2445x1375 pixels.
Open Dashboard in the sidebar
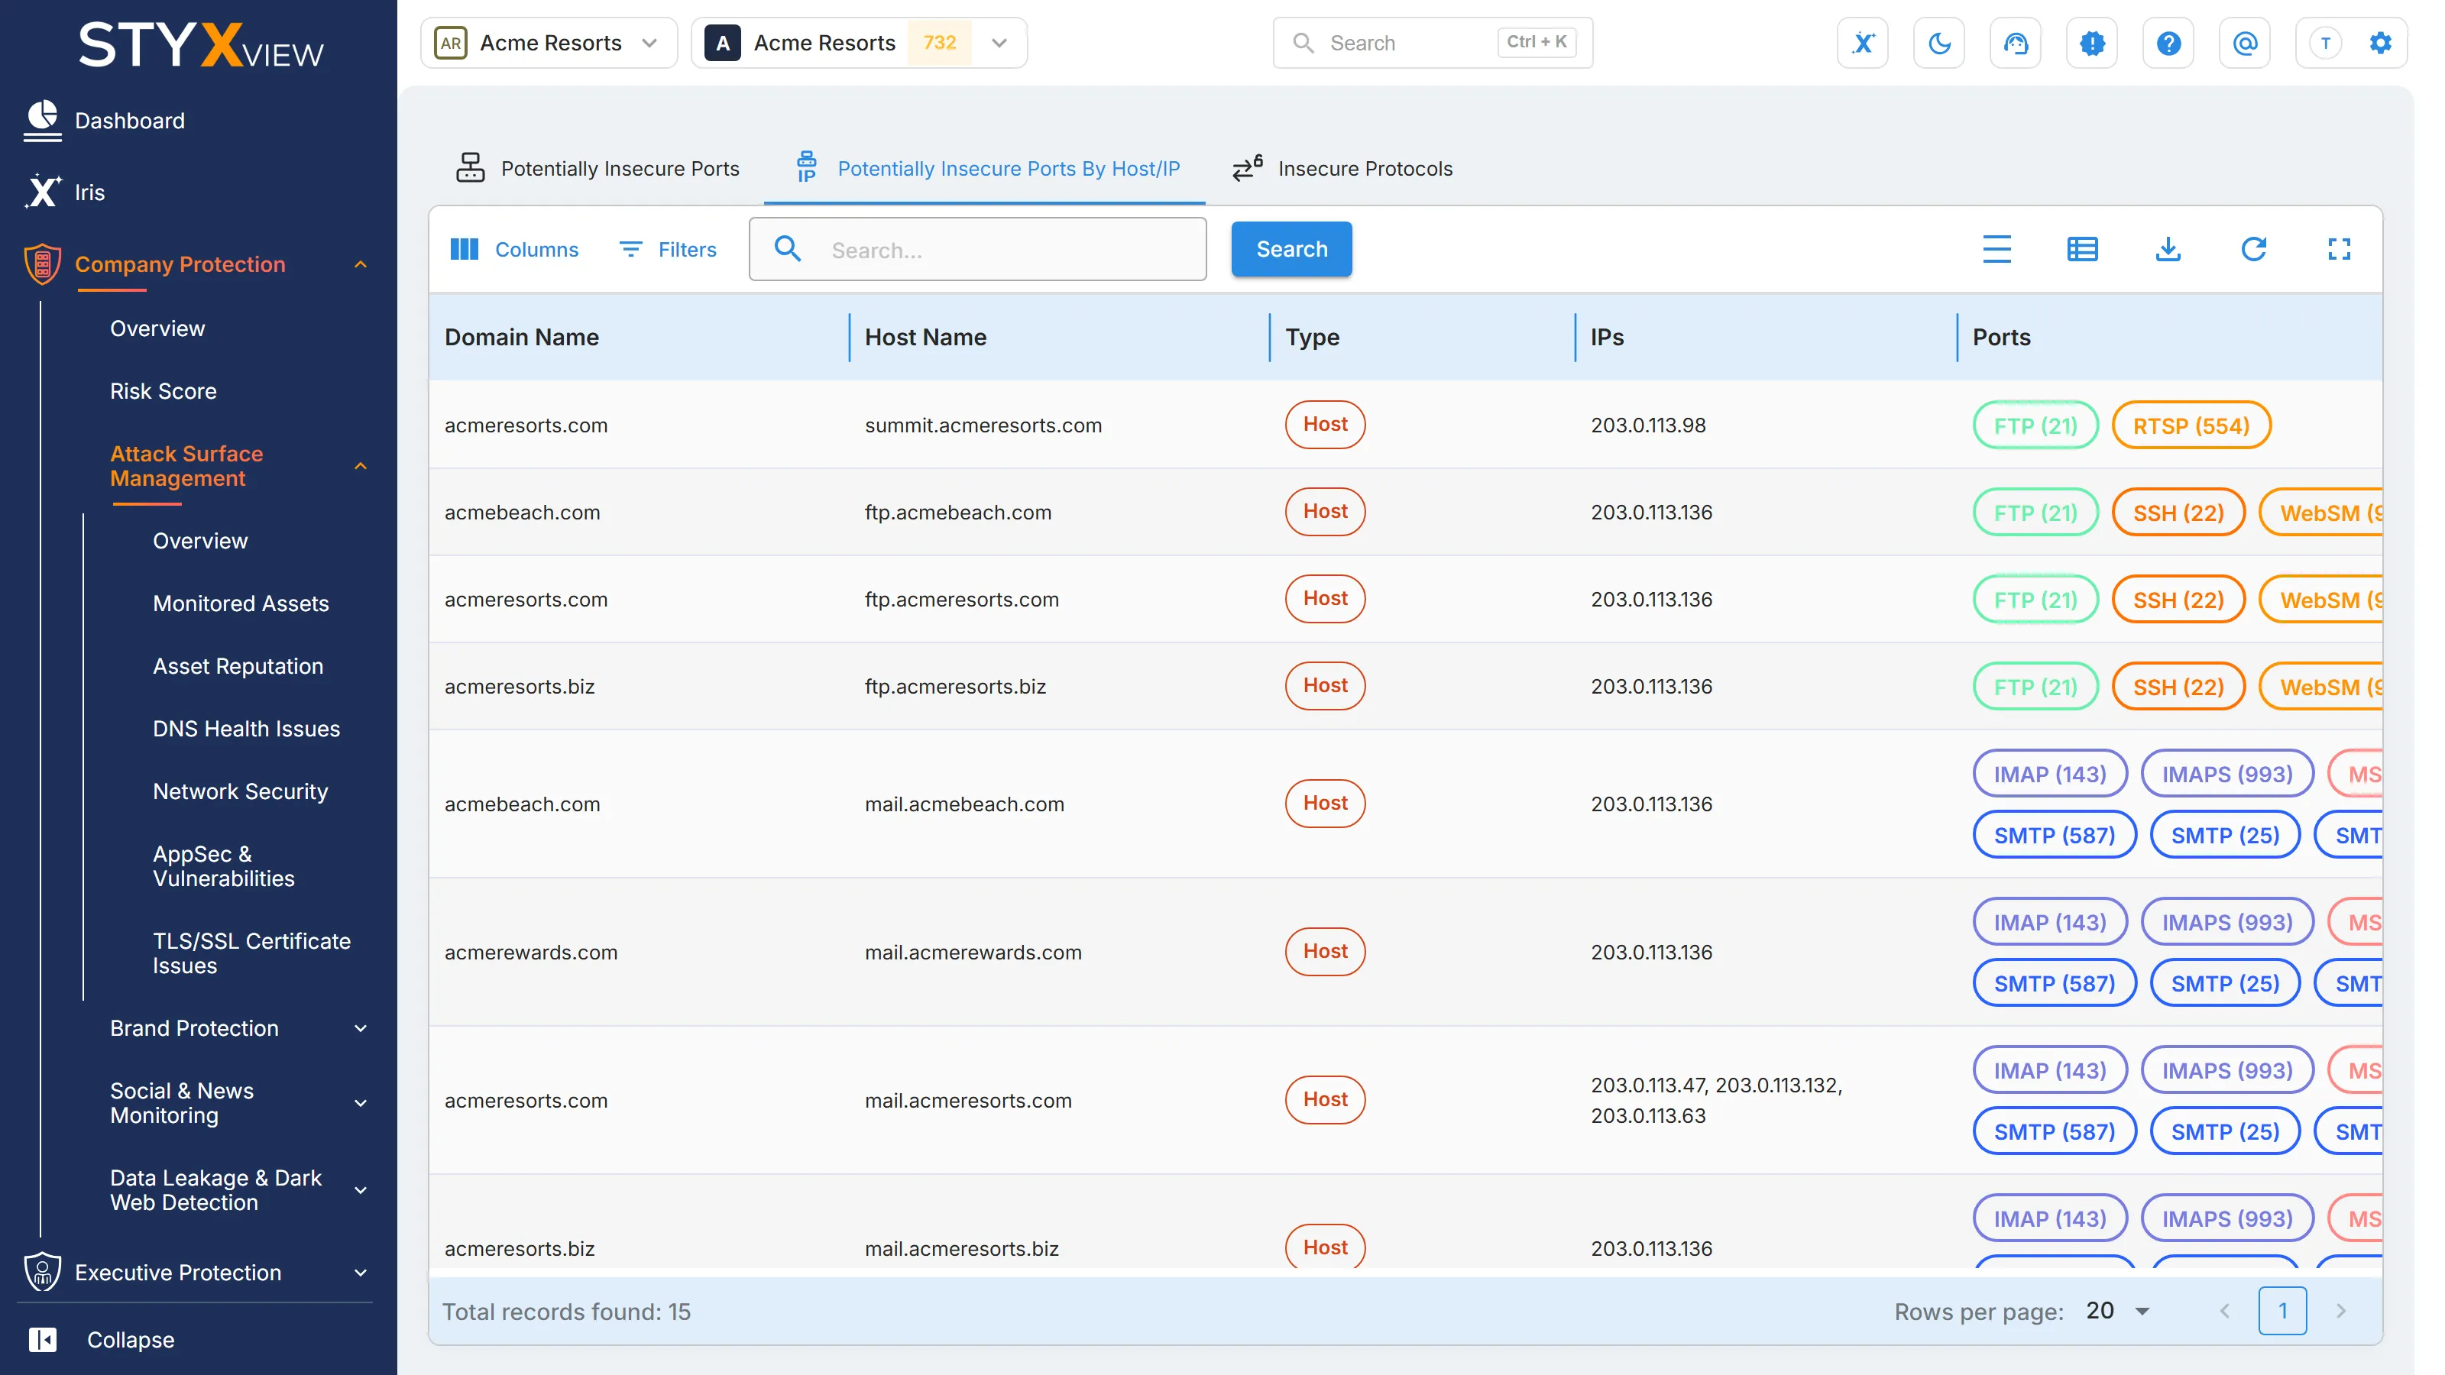point(129,121)
